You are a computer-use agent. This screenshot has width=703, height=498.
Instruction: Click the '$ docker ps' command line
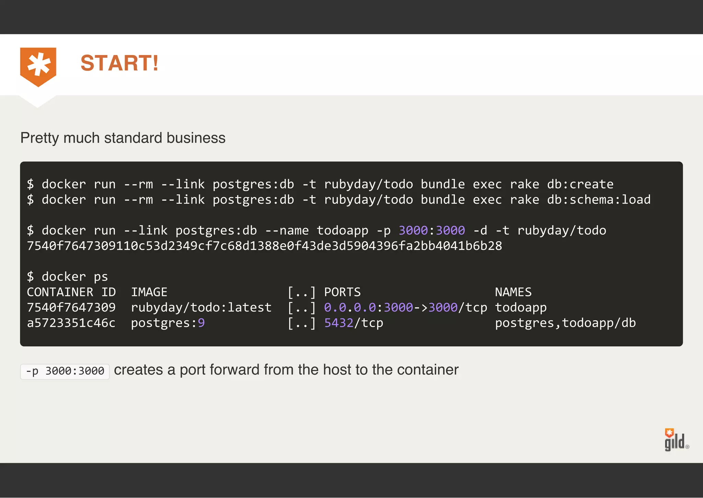[67, 277]
